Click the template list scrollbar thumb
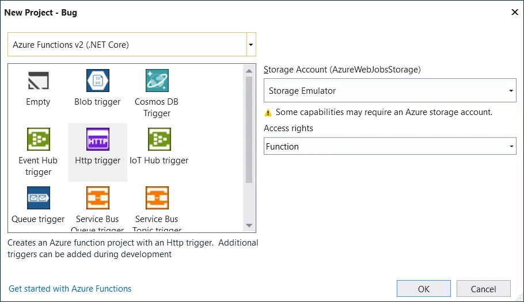 [249, 129]
